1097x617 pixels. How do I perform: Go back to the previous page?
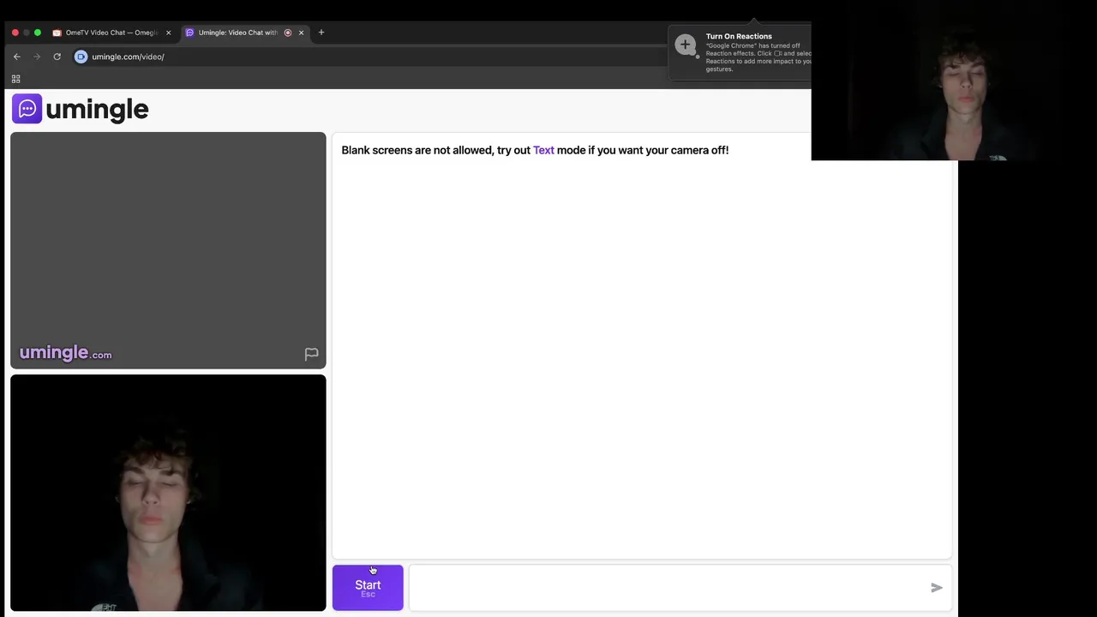point(16,57)
